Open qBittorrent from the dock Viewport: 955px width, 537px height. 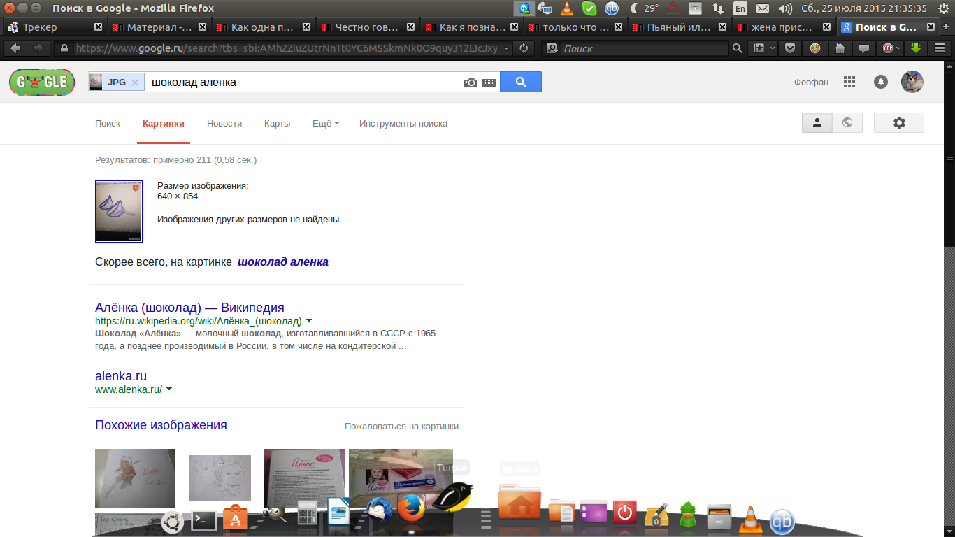782,522
